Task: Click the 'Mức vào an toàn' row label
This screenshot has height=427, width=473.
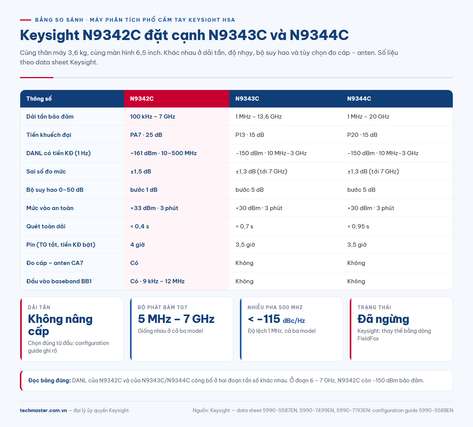Action: tap(50, 208)
